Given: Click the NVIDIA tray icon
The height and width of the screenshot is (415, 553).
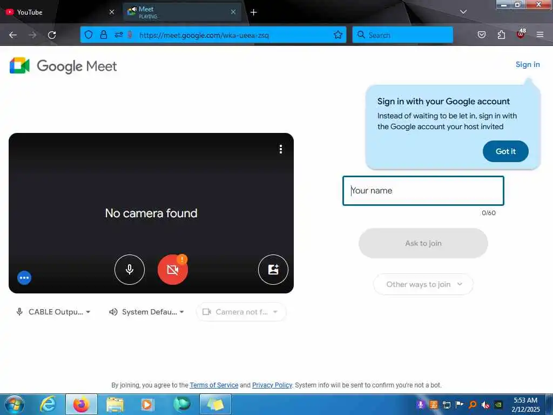Looking at the screenshot, I should pyautogui.click(x=498, y=405).
